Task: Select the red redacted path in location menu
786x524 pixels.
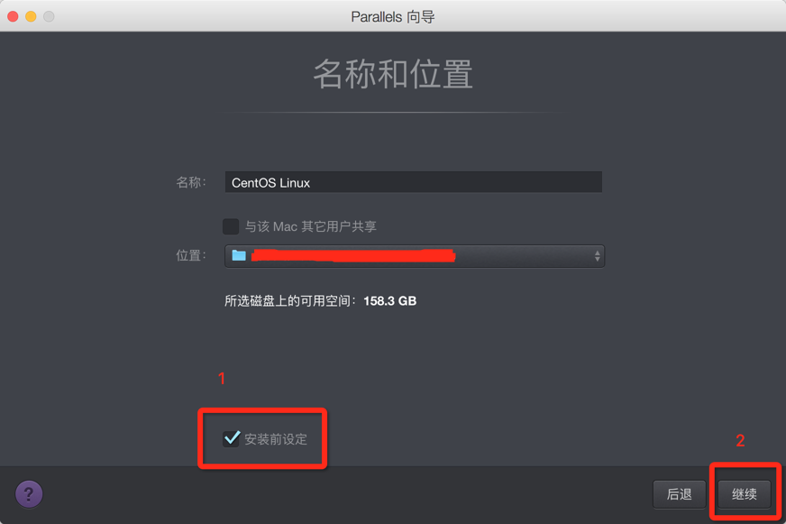Action: point(353,256)
